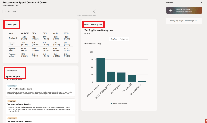Select the Tall Manufactur... bar

[142, 82]
